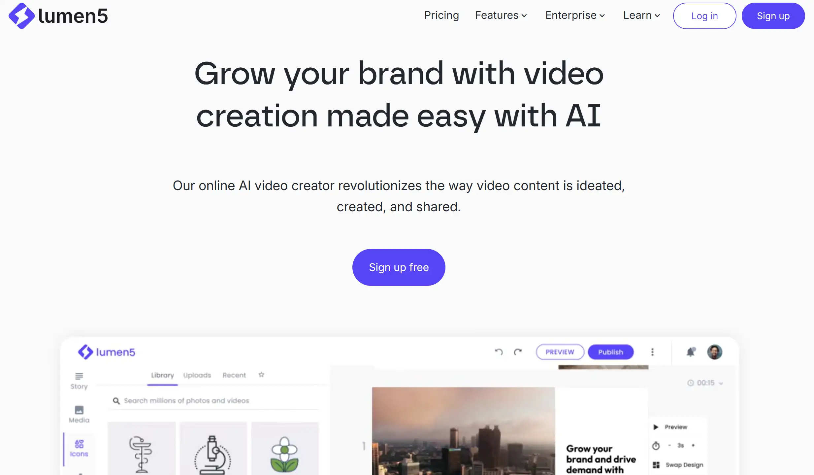Expand the Learn dropdown menu
This screenshot has height=475, width=814.
pyautogui.click(x=641, y=15)
